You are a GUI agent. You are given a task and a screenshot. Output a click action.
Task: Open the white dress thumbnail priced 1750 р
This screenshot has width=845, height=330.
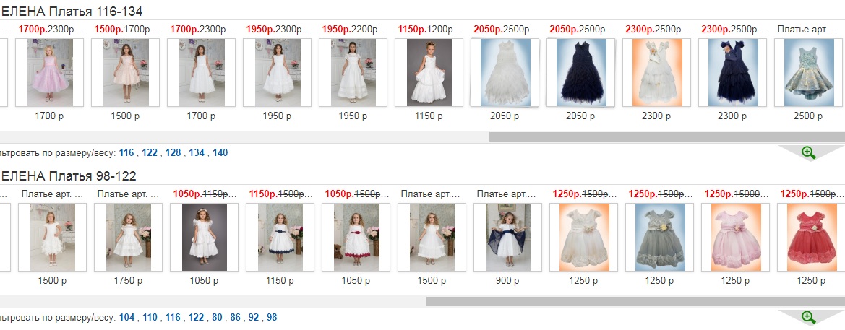click(x=128, y=238)
